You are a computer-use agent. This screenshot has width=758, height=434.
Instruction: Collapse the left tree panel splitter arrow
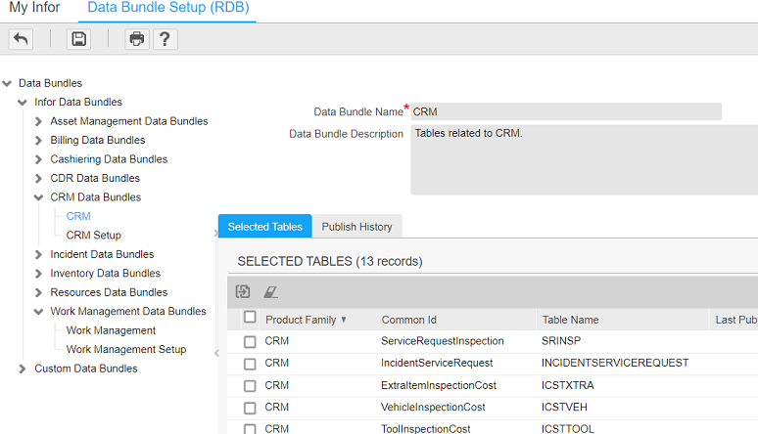216,234
